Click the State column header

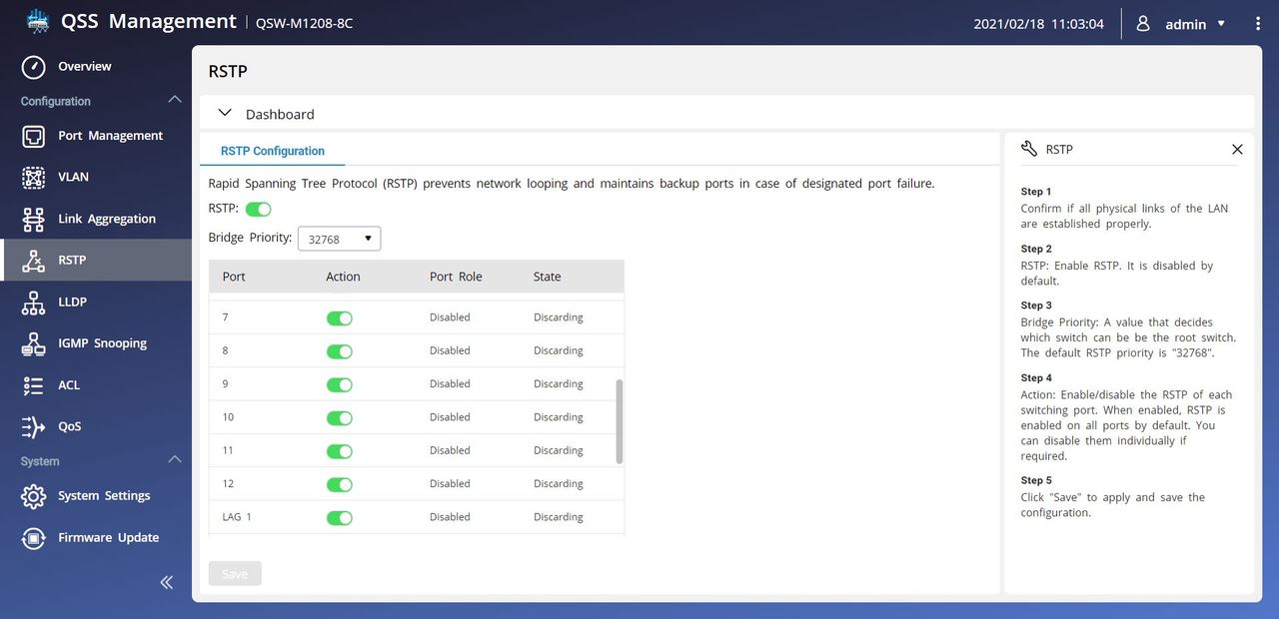tap(548, 277)
